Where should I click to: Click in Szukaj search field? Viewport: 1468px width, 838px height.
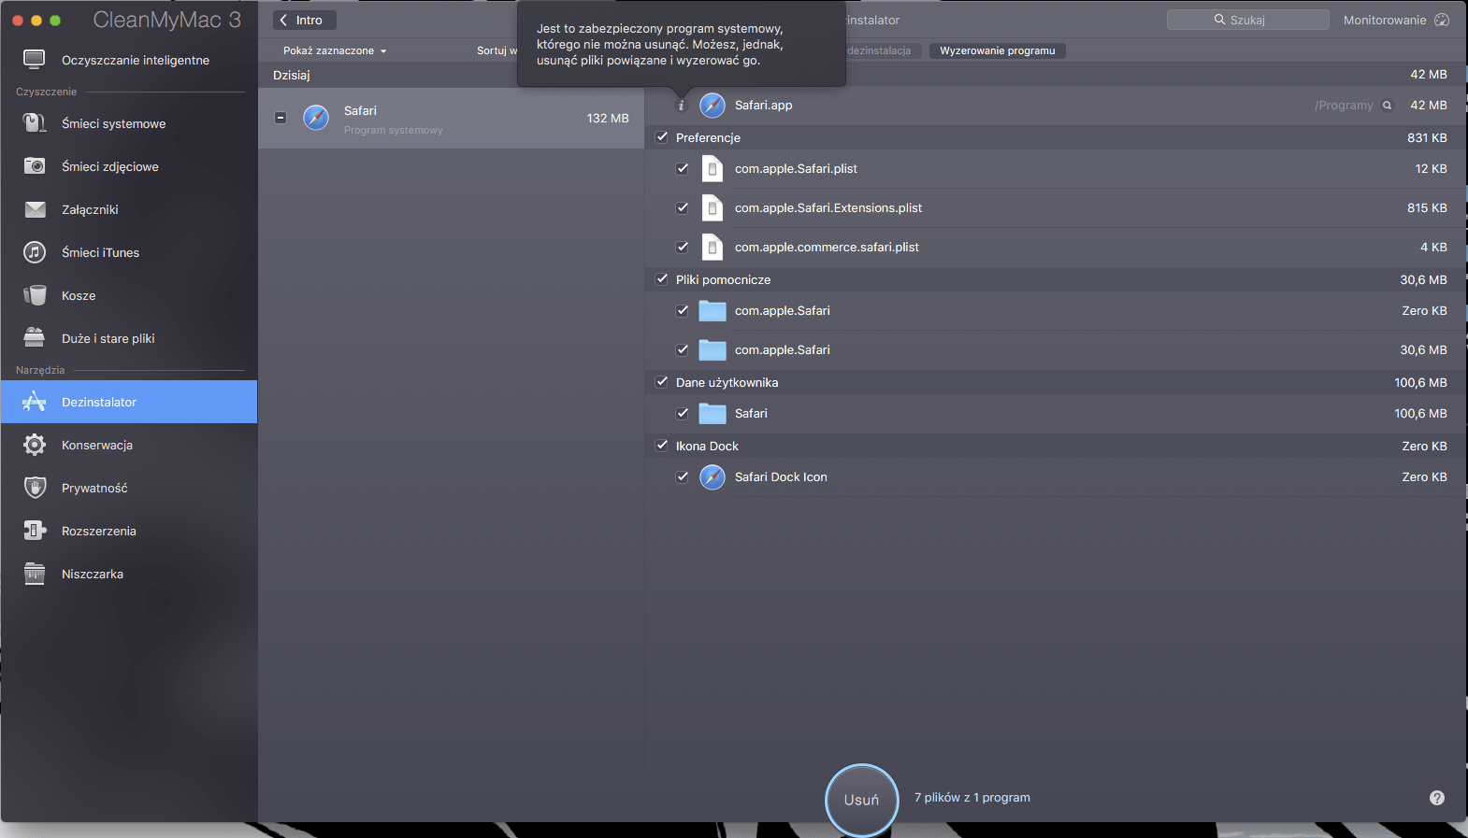[1247, 20]
